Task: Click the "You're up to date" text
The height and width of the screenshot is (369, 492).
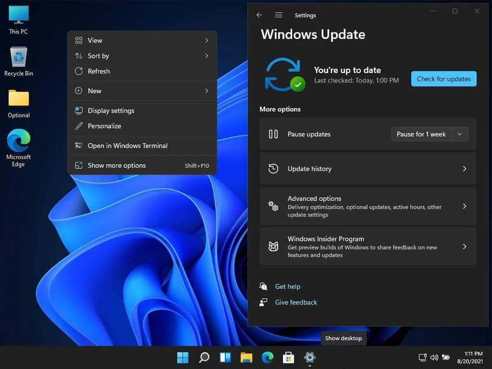Action: pos(347,70)
